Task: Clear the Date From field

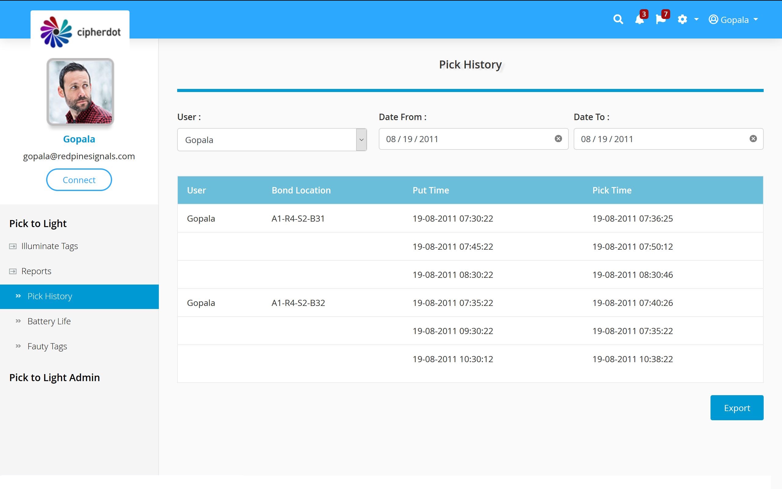Action: tap(558, 139)
